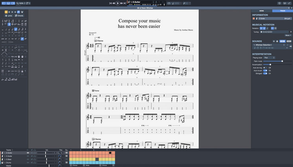
Task: Select the highlighted sixteenth note duration
Action: (x=16, y=29)
